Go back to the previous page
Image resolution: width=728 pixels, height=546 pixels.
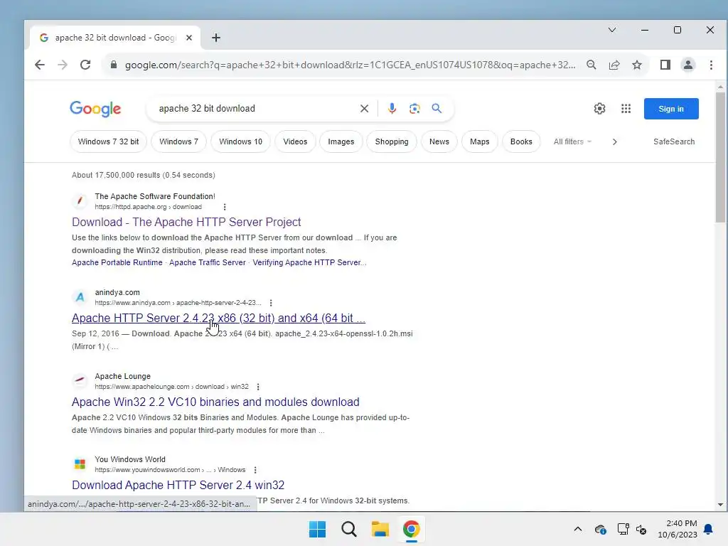click(x=40, y=65)
